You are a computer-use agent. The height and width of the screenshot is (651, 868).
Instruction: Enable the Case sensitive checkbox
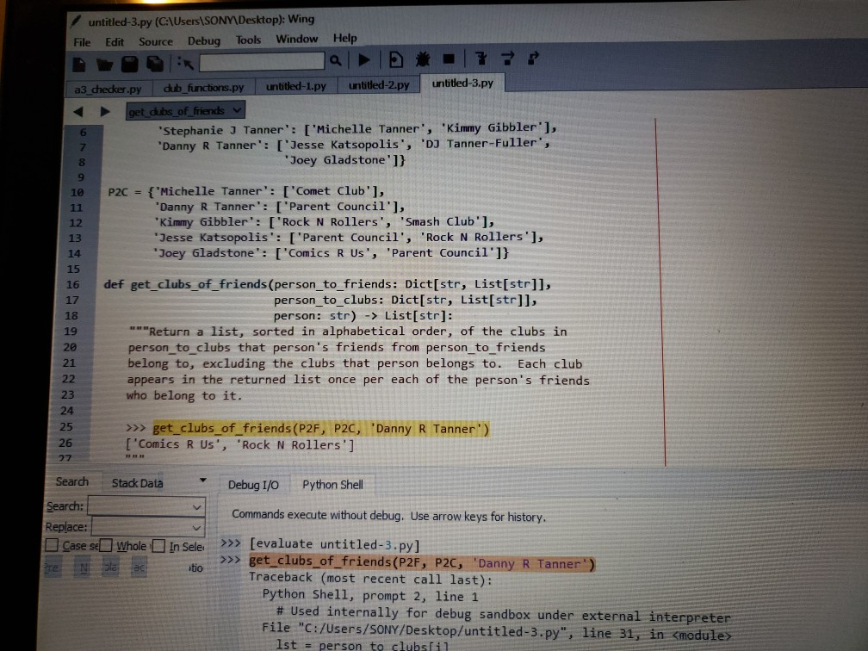(50, 545)
